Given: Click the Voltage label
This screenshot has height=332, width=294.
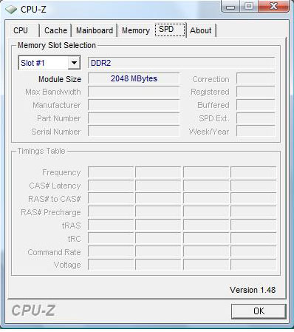Looking at the screenshot, I should coord(67,265).
